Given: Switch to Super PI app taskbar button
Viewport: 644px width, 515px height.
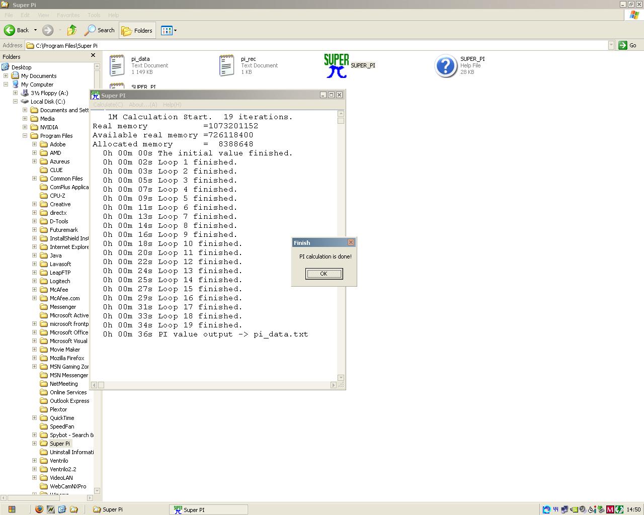Looking at the screenshot, I should point(209,509).
